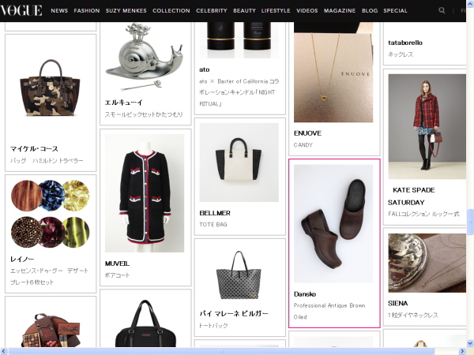Image resolution: width=474 pixels, height=355 pixels.
Task: Open the chocolate gift box image
Action: [x=51, y=331]
